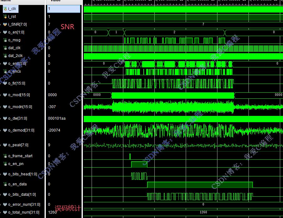Expand the o_dw[31:0] bus

1,118
